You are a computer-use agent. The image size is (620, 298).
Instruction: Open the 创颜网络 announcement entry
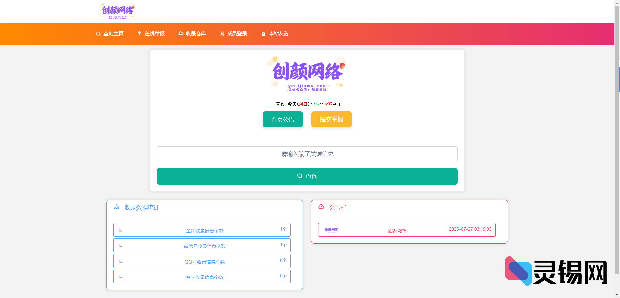coord(406,230)
